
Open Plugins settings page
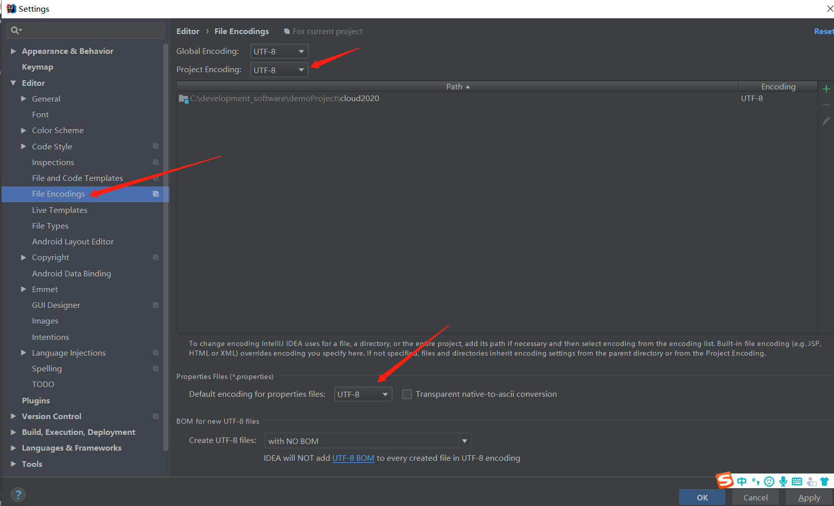pyautogui.click(x=36, y=401)
